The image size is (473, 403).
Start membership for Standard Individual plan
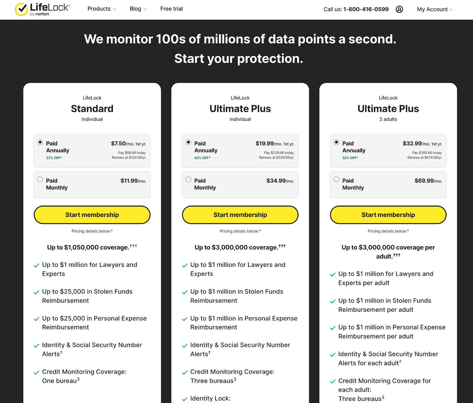point(92,215)
